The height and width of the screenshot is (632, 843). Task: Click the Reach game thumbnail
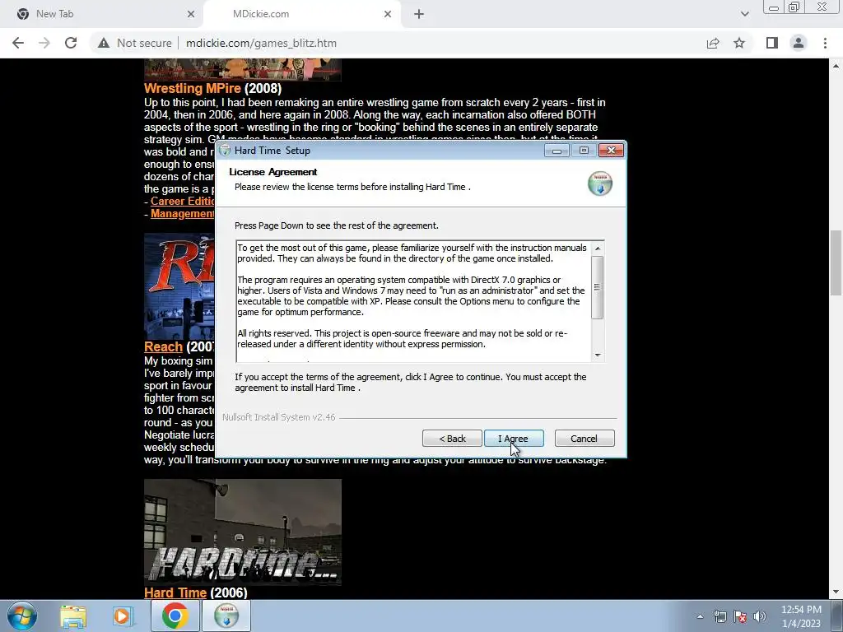pos(179,286)
